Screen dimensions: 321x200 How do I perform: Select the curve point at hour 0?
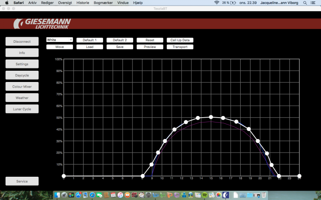(x=63, y=176)
